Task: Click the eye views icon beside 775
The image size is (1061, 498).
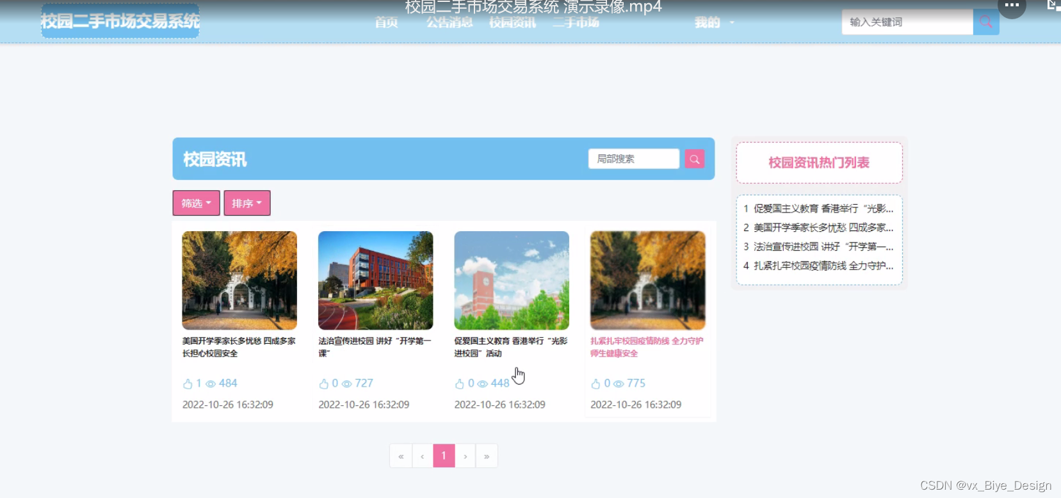Action: click(x=619, y=384)
